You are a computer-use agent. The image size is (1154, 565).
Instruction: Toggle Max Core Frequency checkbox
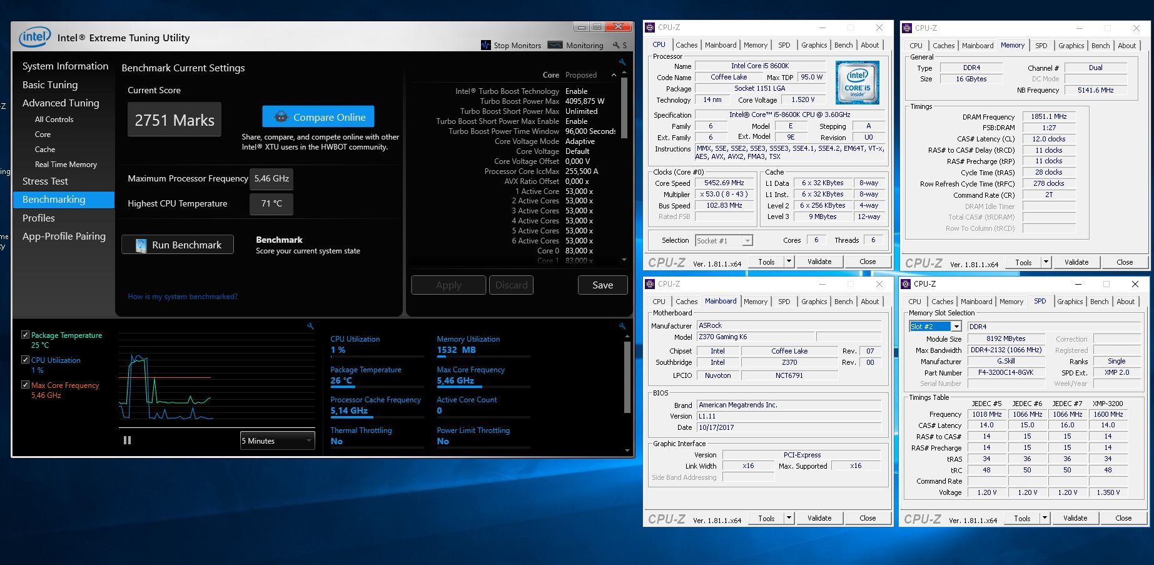[x=25, y=385]
